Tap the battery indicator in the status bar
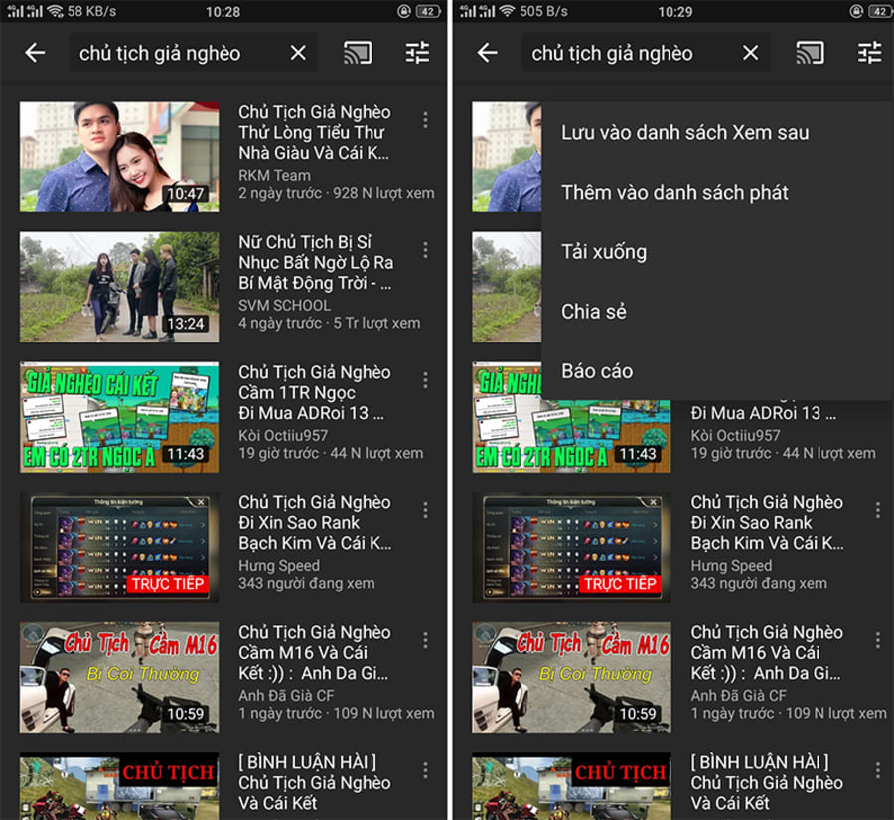Image resolution: width=894 pixels, height=820 pixels. 427,11
